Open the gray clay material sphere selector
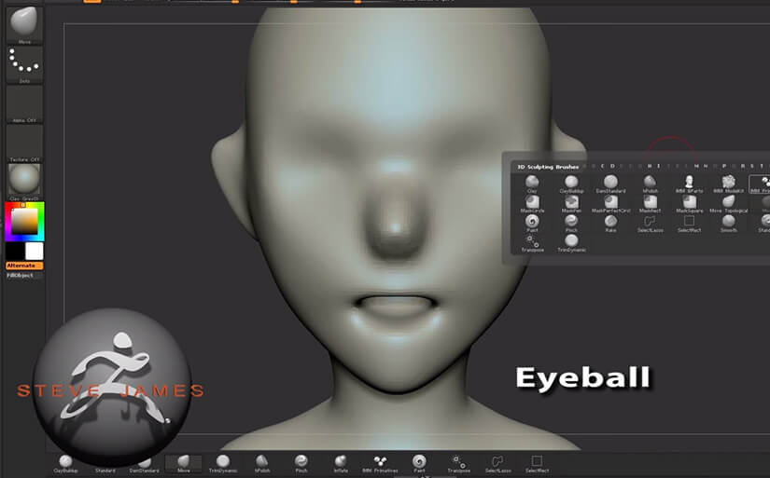This screenshot has height=478, width=770. click(24, 183)
